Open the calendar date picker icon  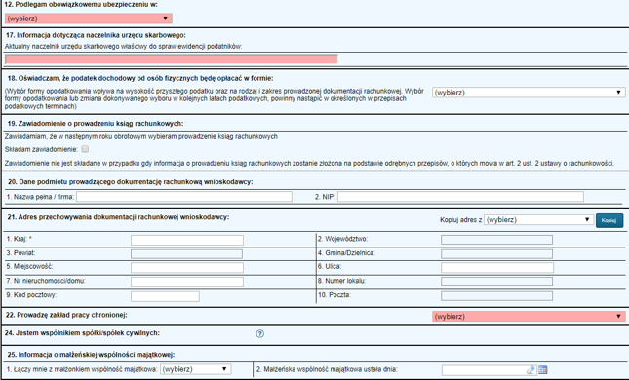tap(543, 369)
